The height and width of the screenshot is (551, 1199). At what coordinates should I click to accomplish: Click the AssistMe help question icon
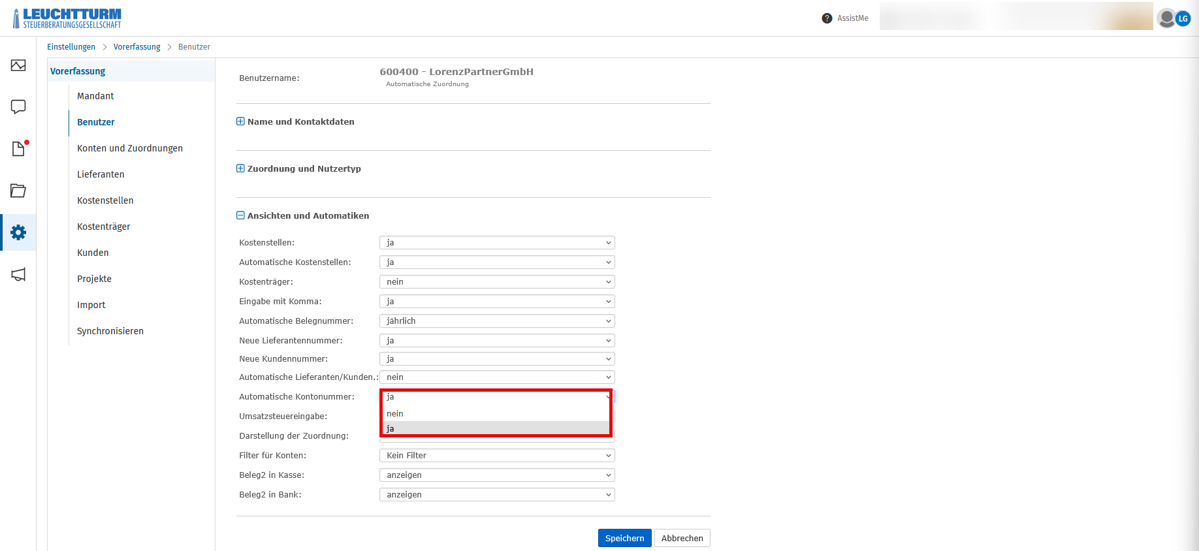click(827, 18)
